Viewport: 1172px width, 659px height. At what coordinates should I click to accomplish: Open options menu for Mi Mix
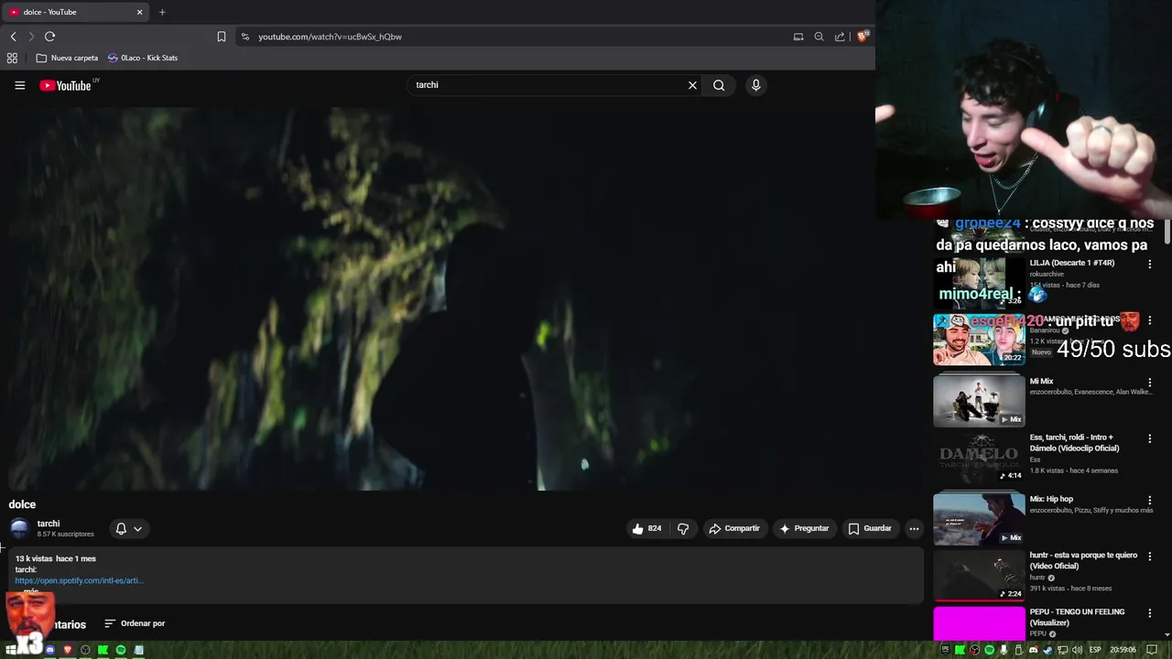1150,383
